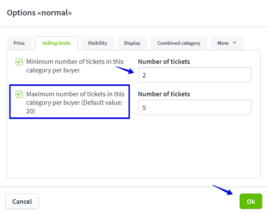Click the Cancel button
This screenshot has width=268, height=213.
(22, 201)
